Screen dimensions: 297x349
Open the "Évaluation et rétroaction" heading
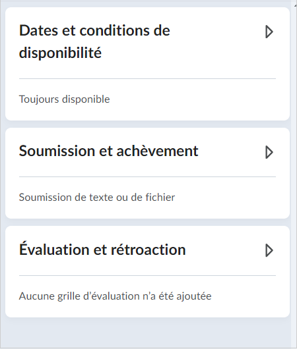[x=102, y=248]
